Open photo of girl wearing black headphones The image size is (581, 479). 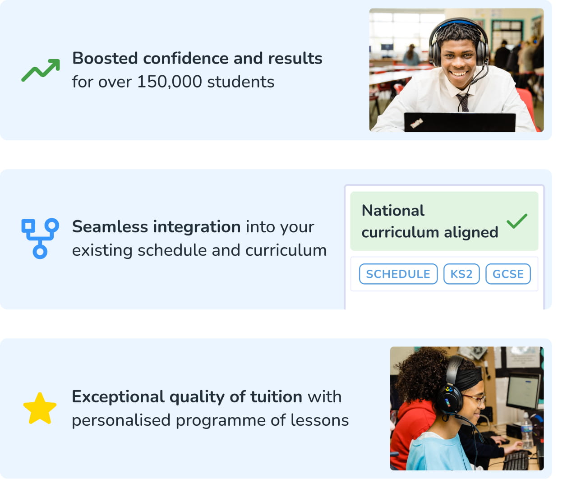click(467, 408)
